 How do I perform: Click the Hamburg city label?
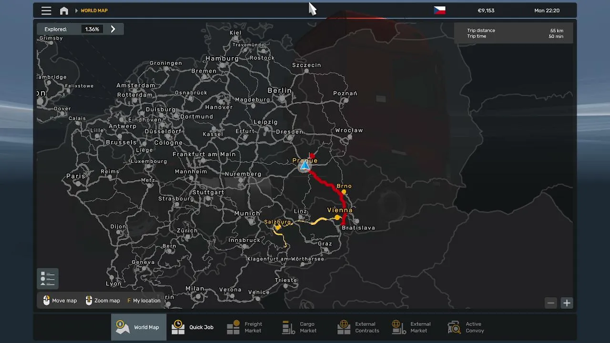coord(222,59)
